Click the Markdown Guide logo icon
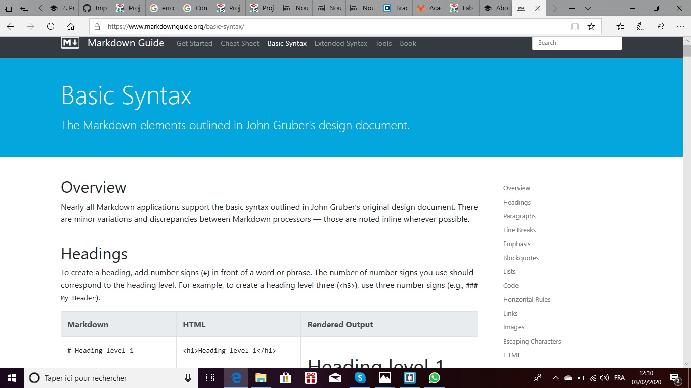691x388 pixels. pos(70,43)
